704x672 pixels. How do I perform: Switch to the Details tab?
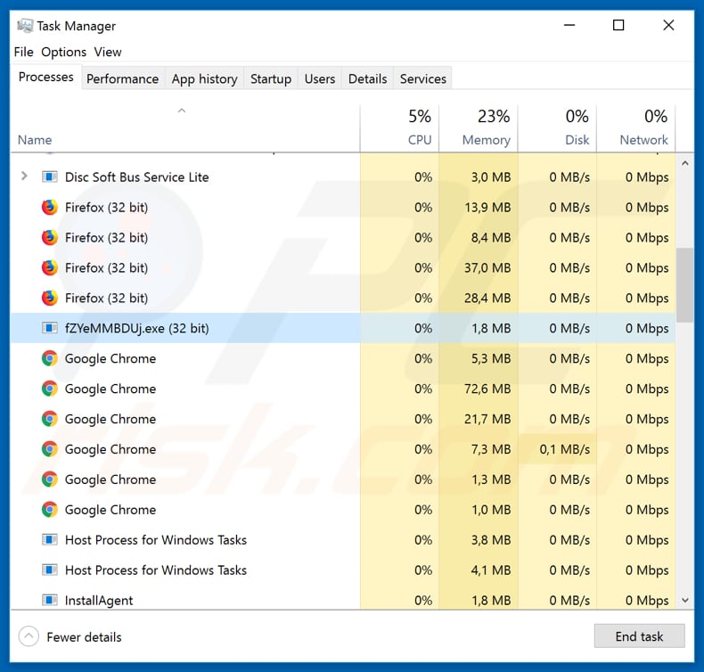368,79
